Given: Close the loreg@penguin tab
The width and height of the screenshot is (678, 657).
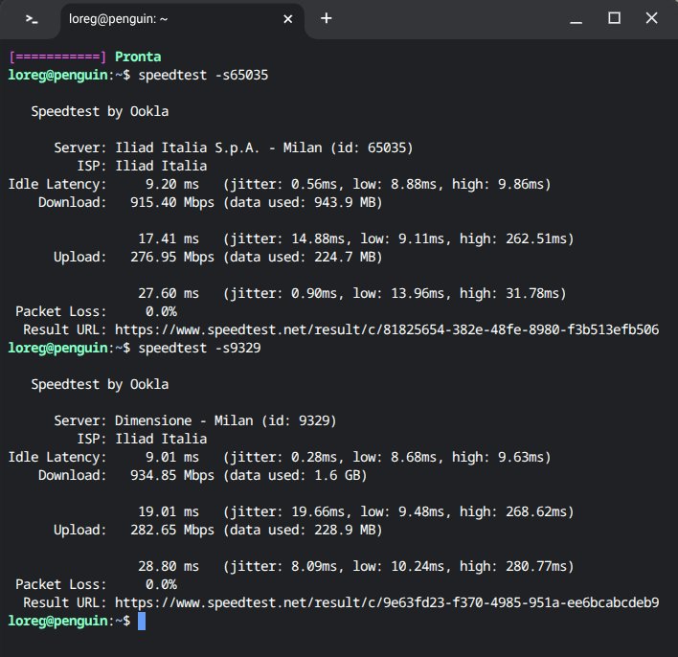Looking at the screenshot, I should [x=285, y=18].
